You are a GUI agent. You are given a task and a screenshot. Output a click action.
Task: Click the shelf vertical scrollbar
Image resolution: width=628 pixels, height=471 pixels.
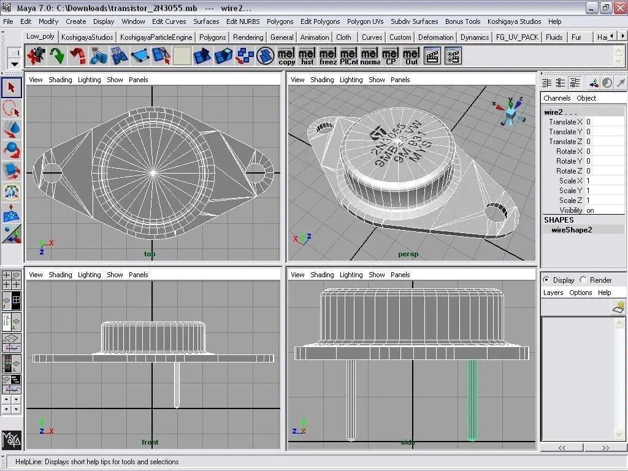(619, 56)
